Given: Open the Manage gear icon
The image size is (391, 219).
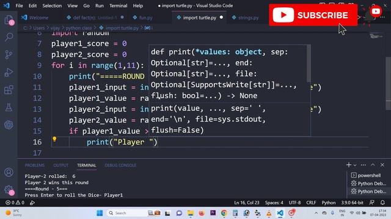Looking at the screenshot, I should pyautogui.click(x=9, y=190).
